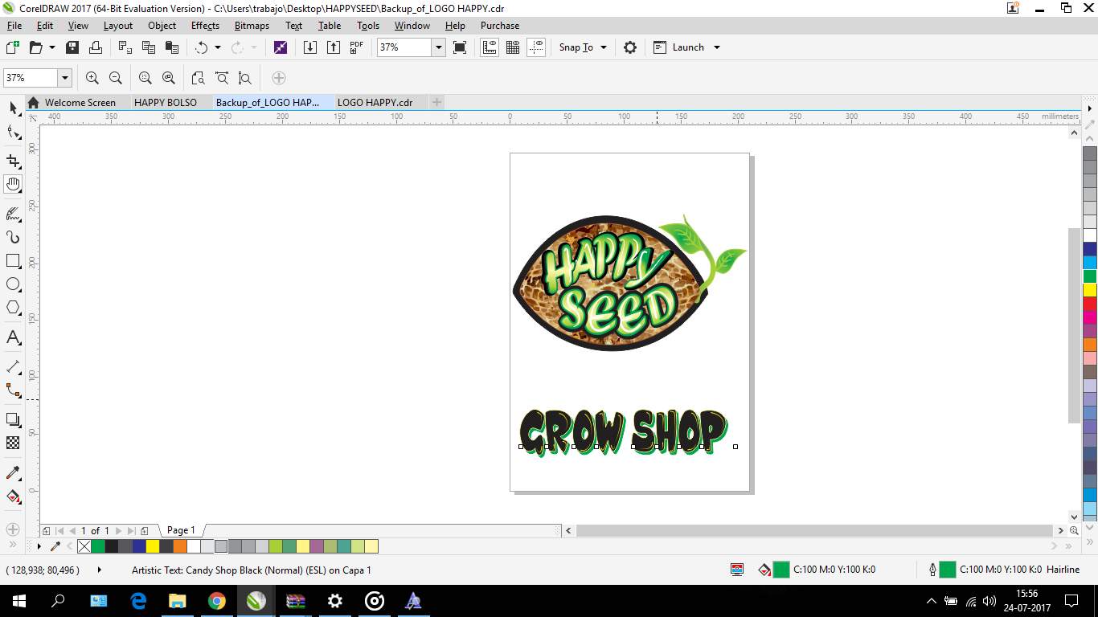Expand the status bar coordinates arrow
This screenshot has height=617, width=1098.
pos(100,570)
